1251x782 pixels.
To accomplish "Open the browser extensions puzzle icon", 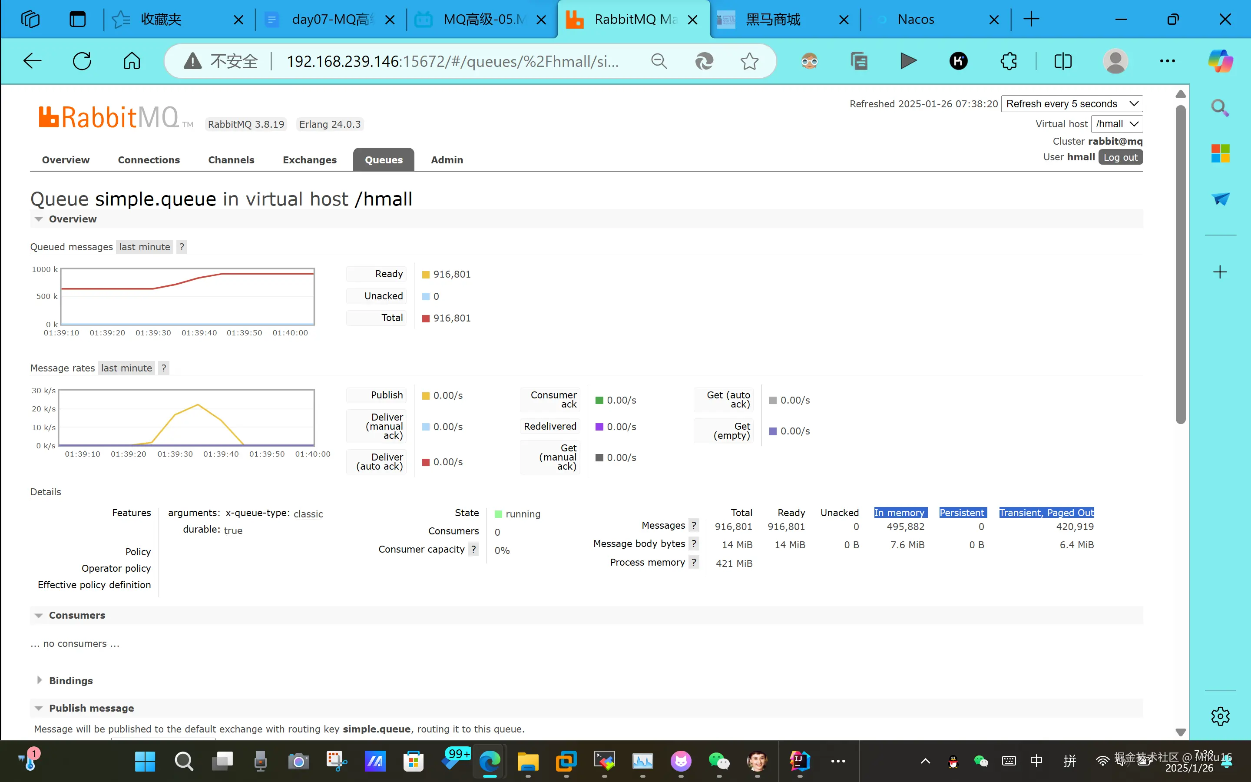I will coord(1008,61).
